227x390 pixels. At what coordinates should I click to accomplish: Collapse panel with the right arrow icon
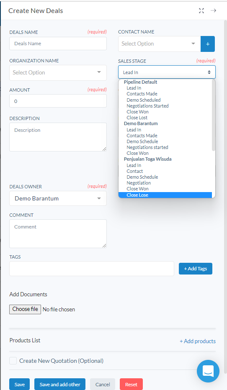pyautogui.click(x=213, y=10)
